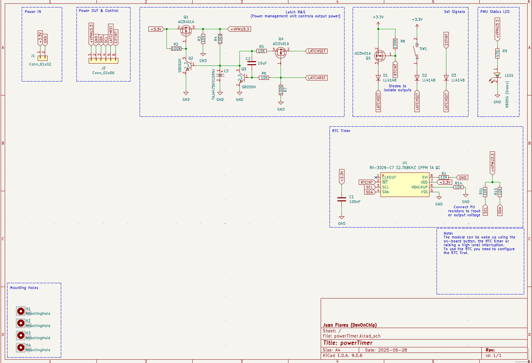The width and height of the screenshot is (532, 363).
Task: Click the Q4 AO3401A transistor symbol
Action: tap(281, 52)
